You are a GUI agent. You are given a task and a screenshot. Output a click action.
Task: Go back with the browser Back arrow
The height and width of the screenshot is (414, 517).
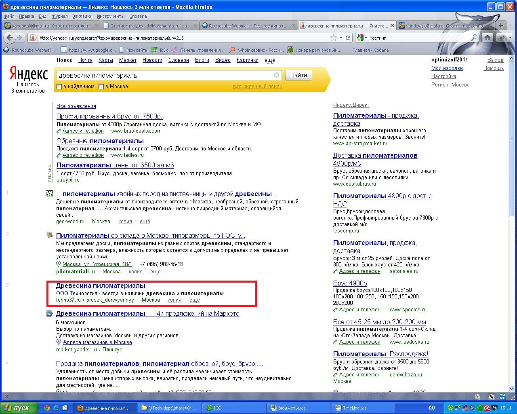click(10, 38)
